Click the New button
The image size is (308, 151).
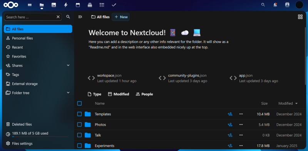(x=121, y=17)
